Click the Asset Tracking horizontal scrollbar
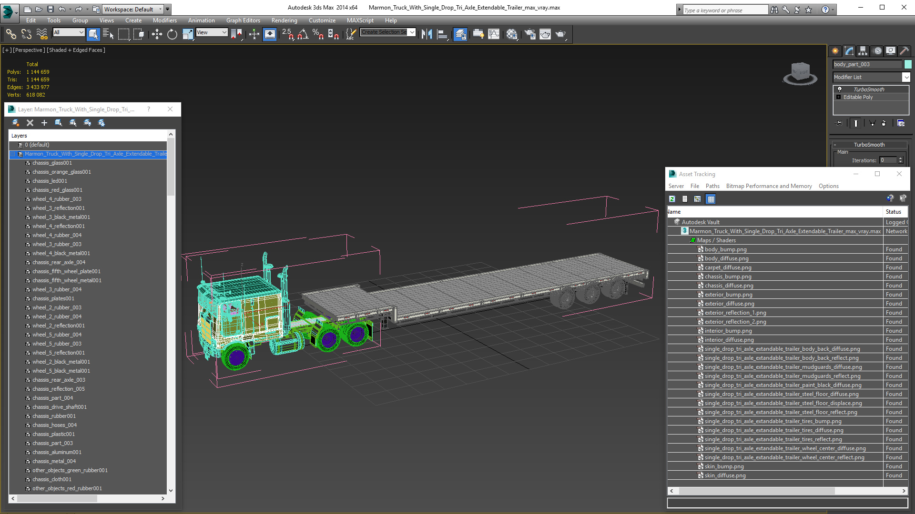915x514 pixels. [756, 491]
